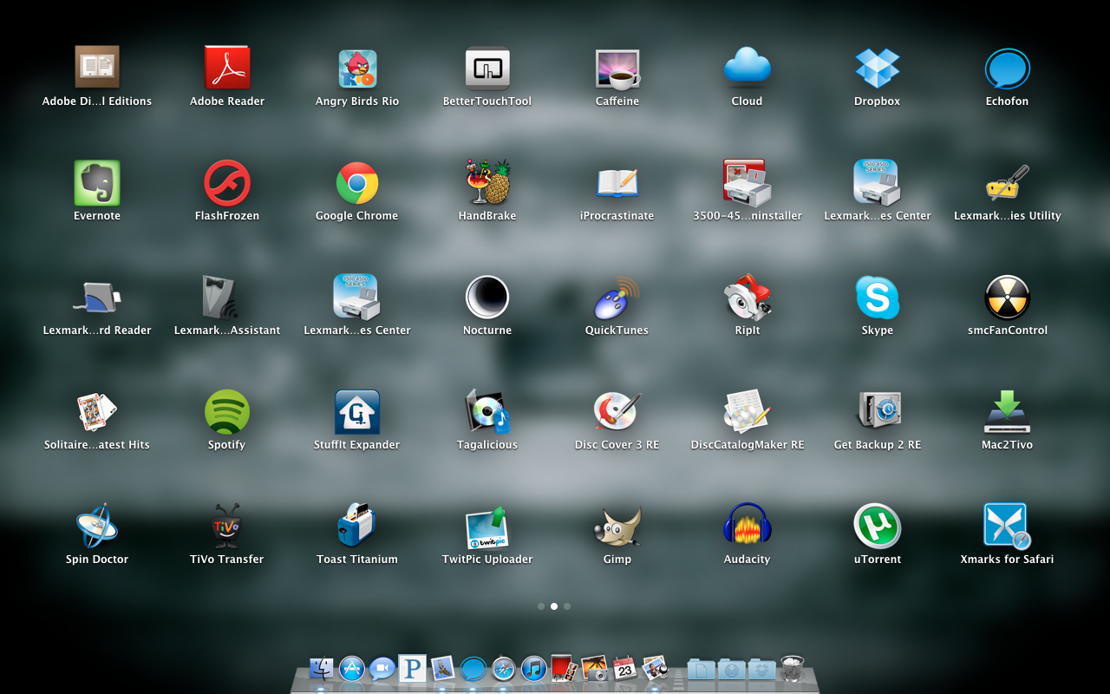Open the Caffeine app
Viewport: 1110px width, 694px height.
(617, 68)
